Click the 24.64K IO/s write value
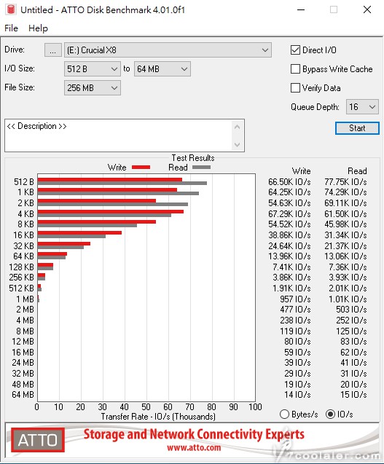Screen dimensions: 384x464 click(289, 245)
